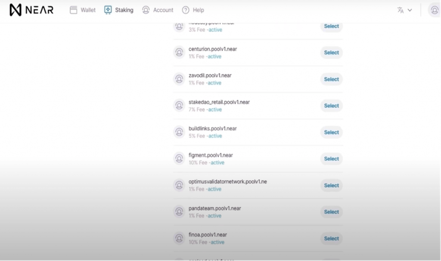Click the Account icon in navigation
This screenshot has width=441, height=261.
tap(146, 10)
